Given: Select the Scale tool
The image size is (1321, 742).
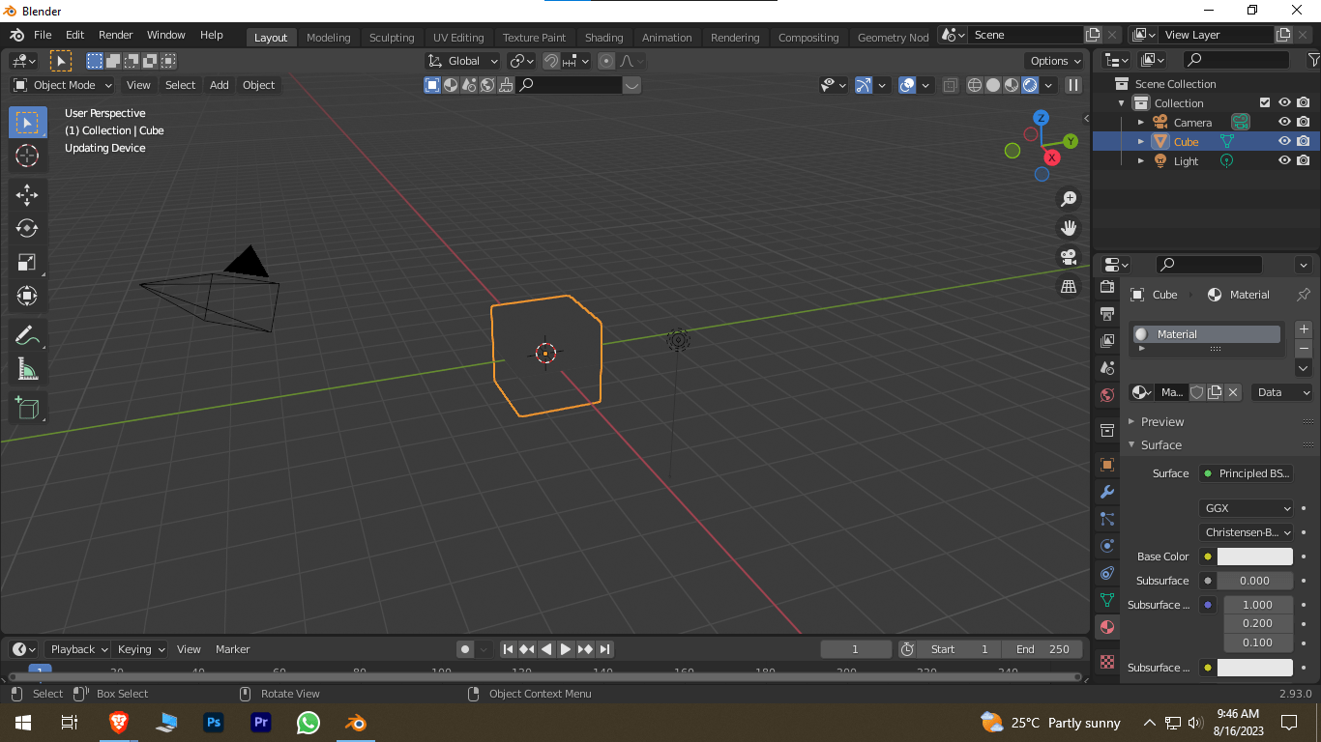Looking at the screenshot, I should [x=27, y=262].
